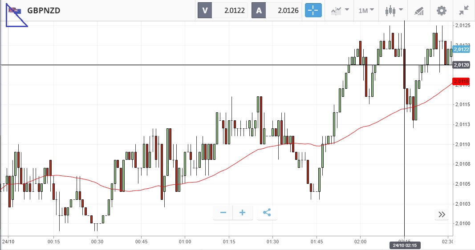
Task: Click the horizontal line price label 2,0120
Action: [x=461, y=65]
